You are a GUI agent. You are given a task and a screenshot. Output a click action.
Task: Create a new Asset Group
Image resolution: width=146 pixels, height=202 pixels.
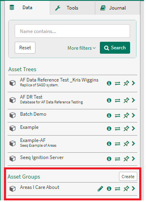128,177
